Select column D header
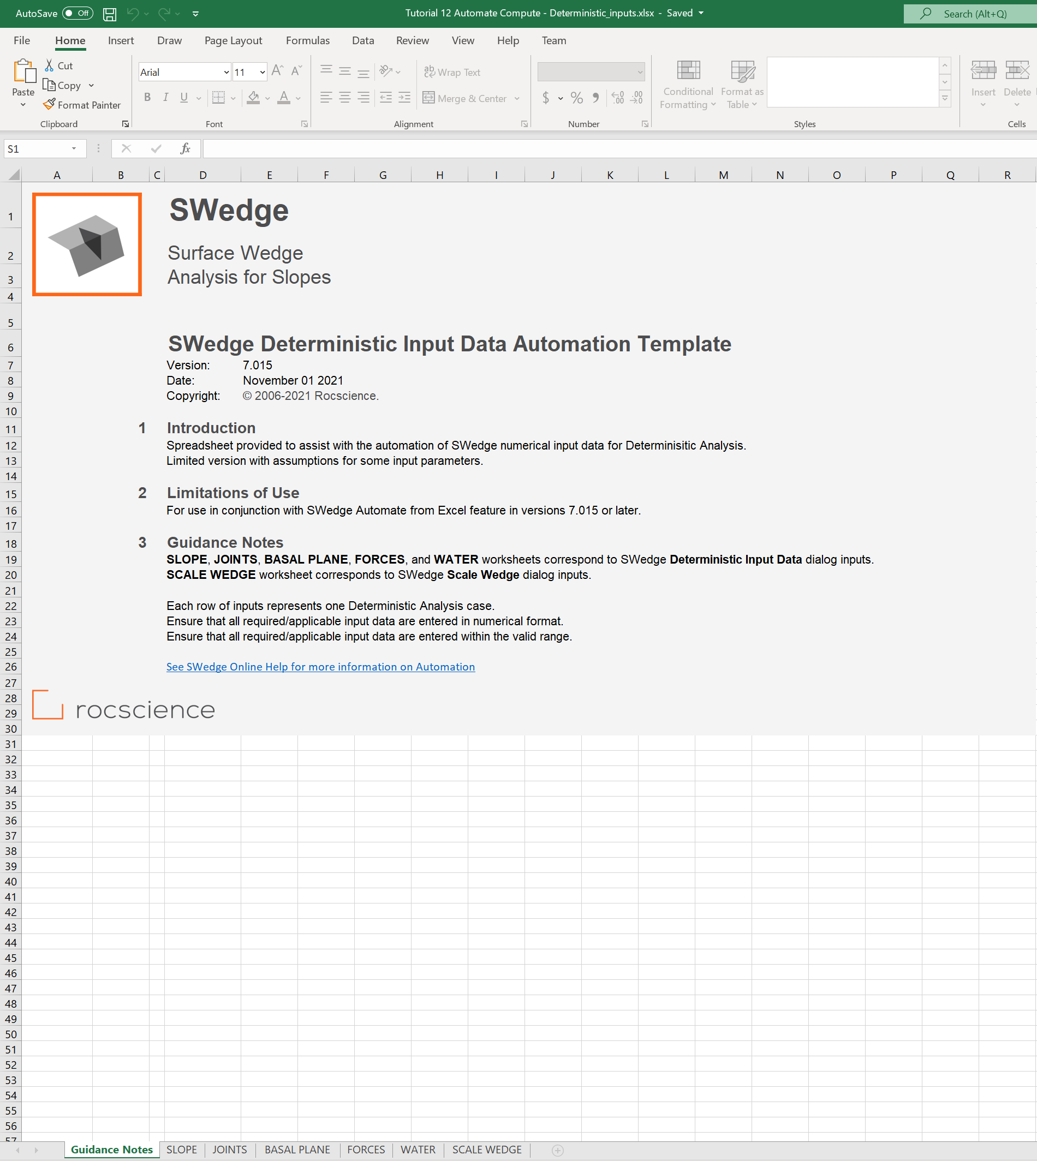Screen dimensions: 1037x1161 (203, 175)
